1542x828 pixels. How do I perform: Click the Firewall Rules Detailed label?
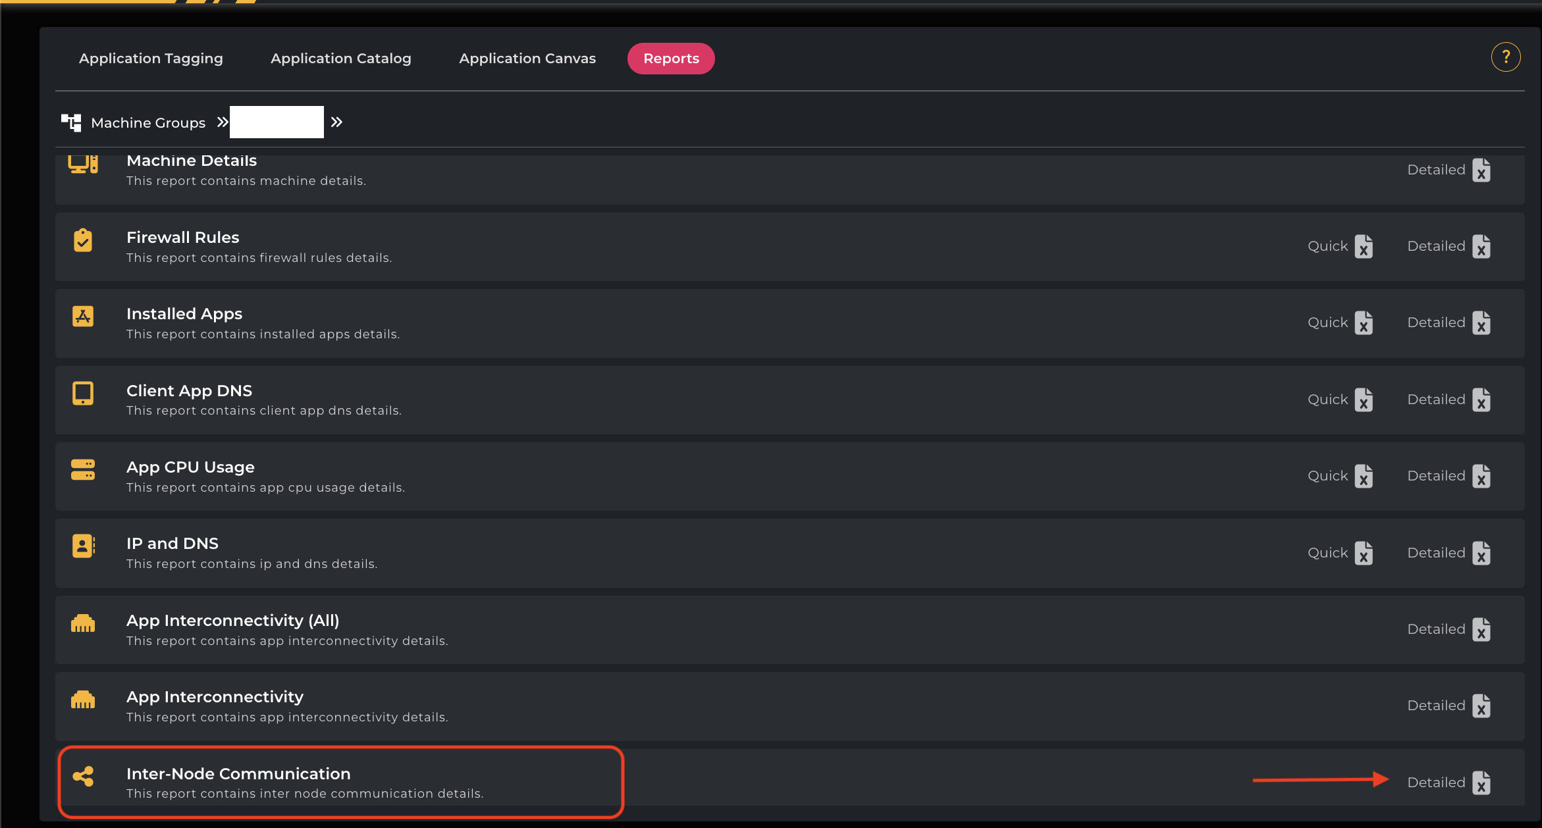(x=1435, y=246)
